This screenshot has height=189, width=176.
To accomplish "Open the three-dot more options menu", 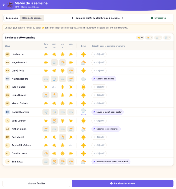I will click(x=169, y=18).
